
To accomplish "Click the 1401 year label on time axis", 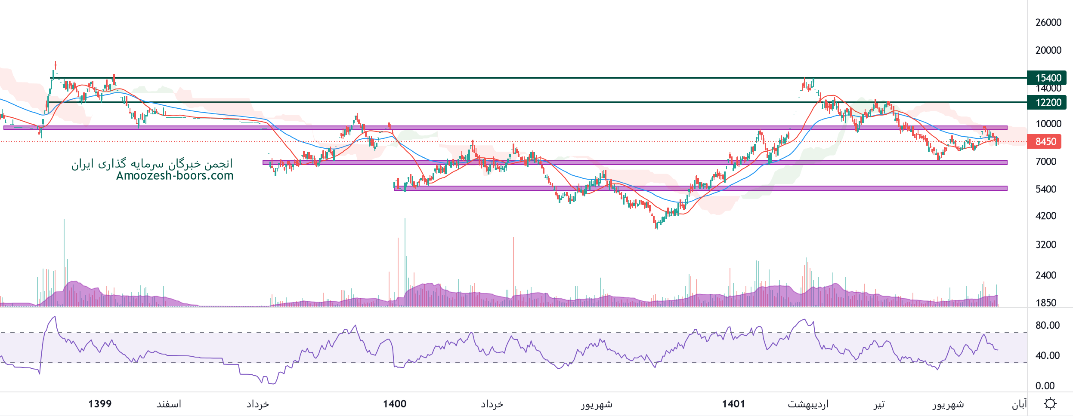I will click(733, 404).
